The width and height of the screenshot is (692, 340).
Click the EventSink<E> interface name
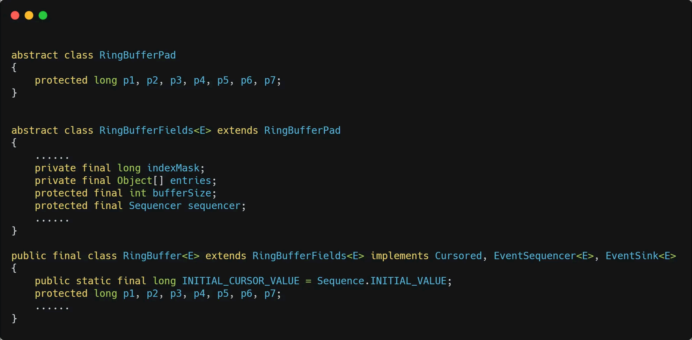pos(641,256)
